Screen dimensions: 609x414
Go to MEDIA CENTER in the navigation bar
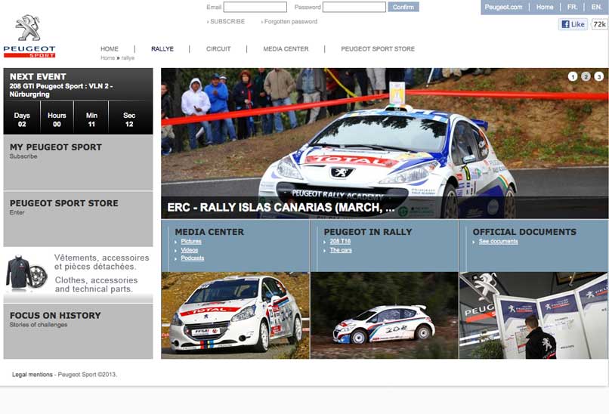pyautogui.click(x=286, y=49)
